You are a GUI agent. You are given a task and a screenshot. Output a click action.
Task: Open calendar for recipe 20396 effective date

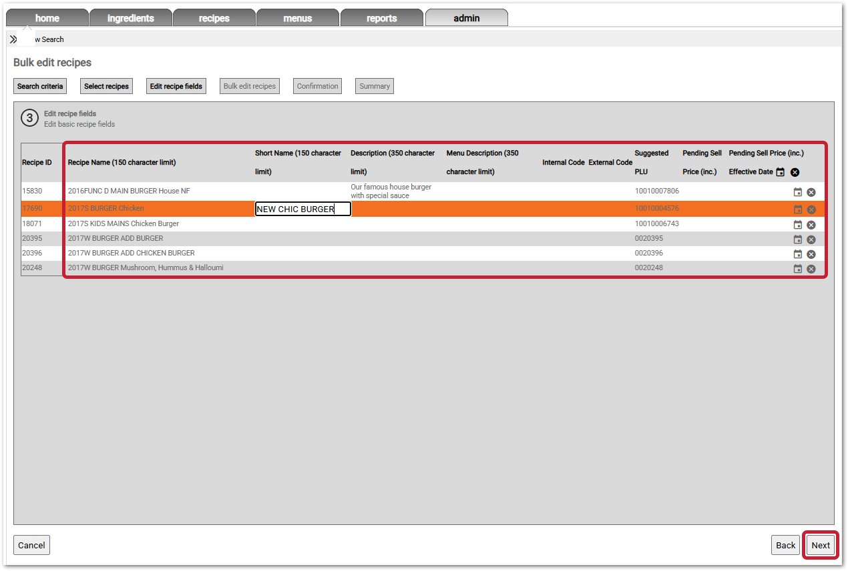point(797,254)
